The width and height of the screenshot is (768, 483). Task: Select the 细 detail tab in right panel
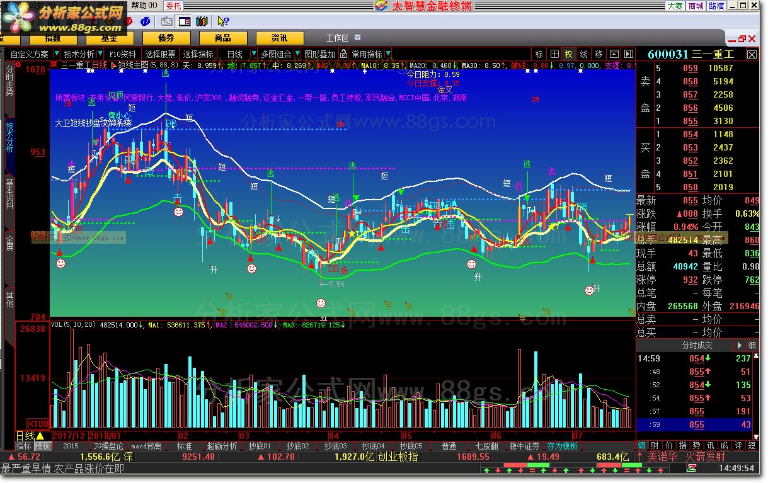click(642, 446)
